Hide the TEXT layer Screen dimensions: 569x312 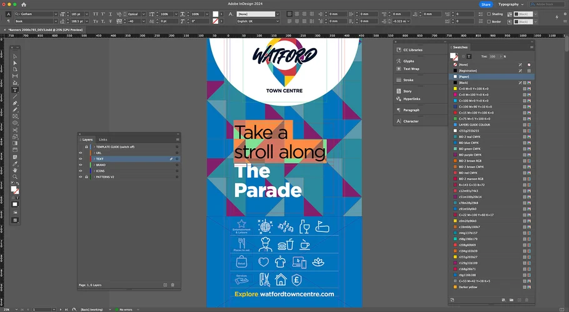[x=81, y=159]
